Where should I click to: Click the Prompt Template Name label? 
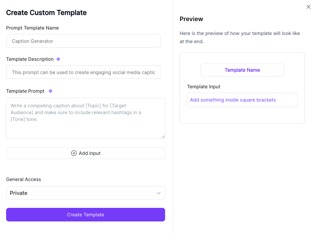tap(33, 28)
